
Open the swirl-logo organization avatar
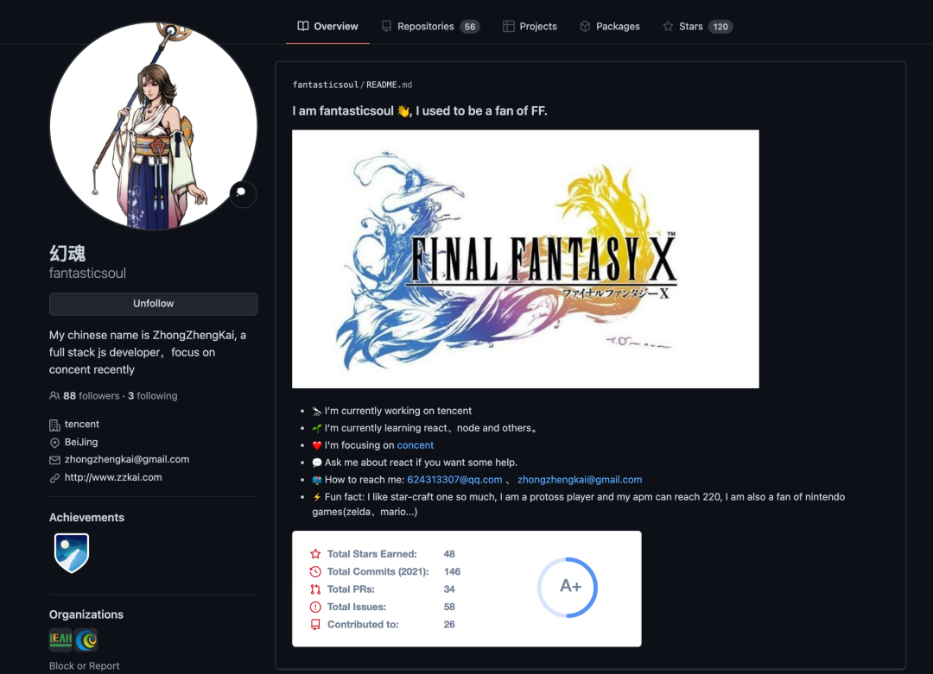tap(86, 639)
